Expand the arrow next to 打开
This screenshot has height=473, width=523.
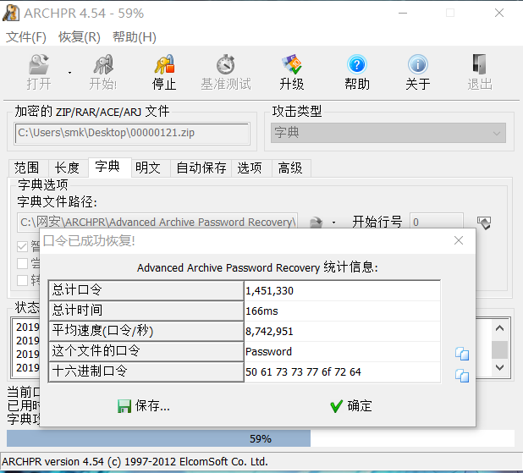tap(69, 73)
